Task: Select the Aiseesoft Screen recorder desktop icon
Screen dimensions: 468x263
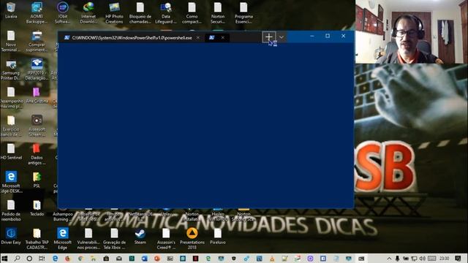Action: pos(37,126)
